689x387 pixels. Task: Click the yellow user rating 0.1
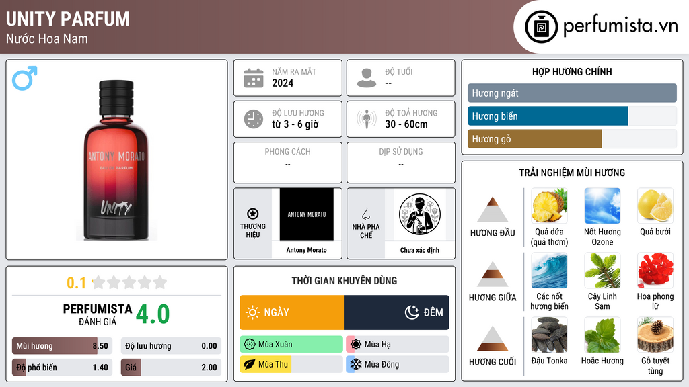click(x=76, y=283)
